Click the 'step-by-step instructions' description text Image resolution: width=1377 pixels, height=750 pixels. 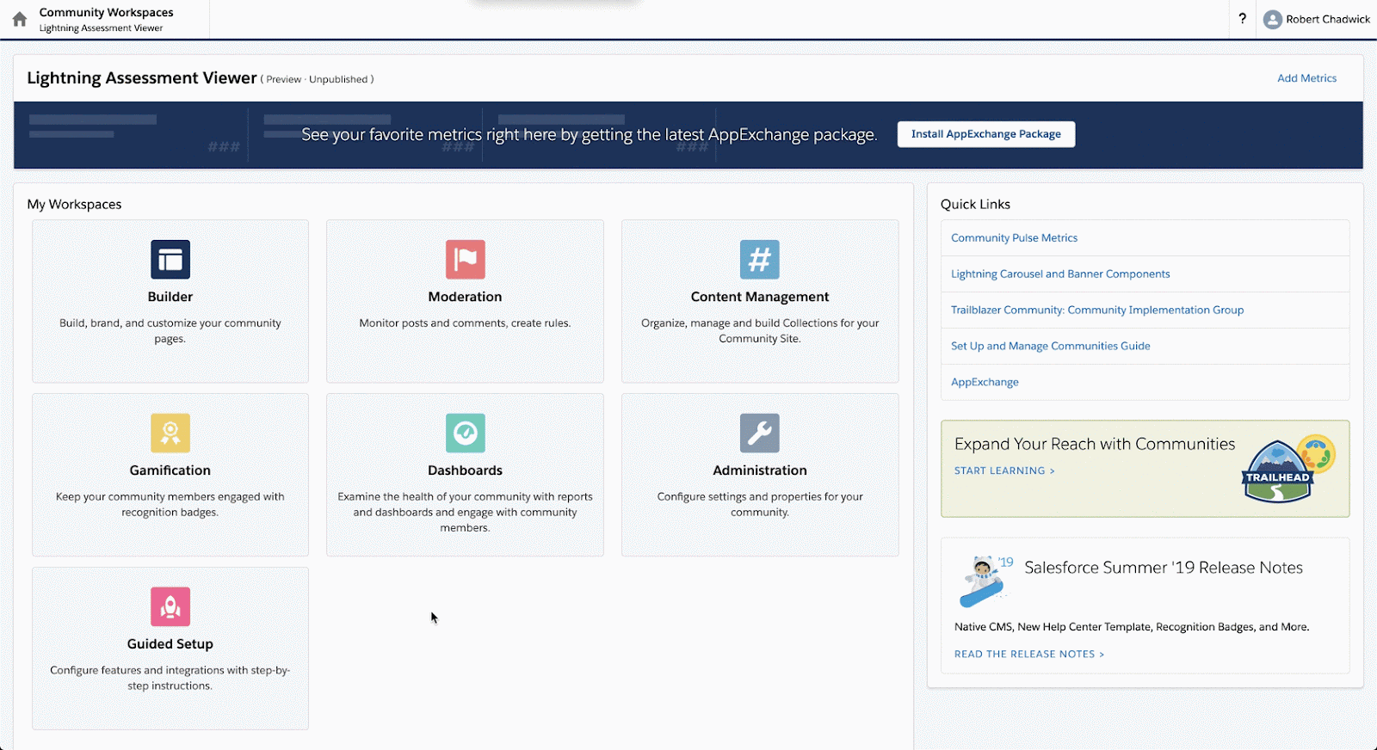click(x=170, y=679)
